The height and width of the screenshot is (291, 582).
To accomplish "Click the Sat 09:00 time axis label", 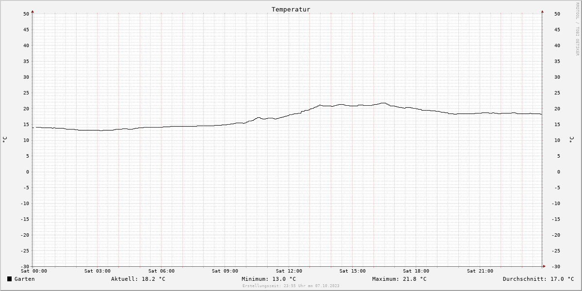I will pos(225,271).
